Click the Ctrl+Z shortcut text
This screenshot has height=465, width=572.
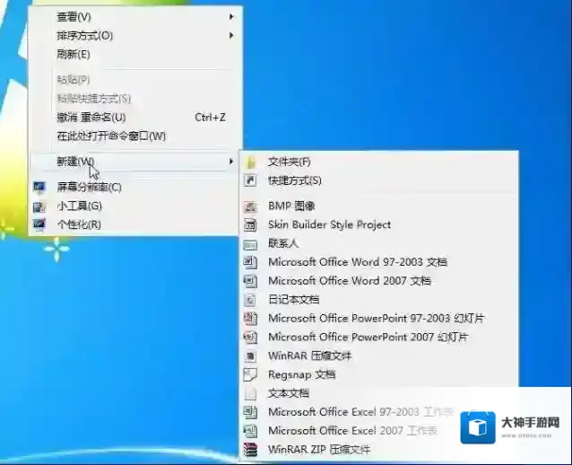coord(210,118)
